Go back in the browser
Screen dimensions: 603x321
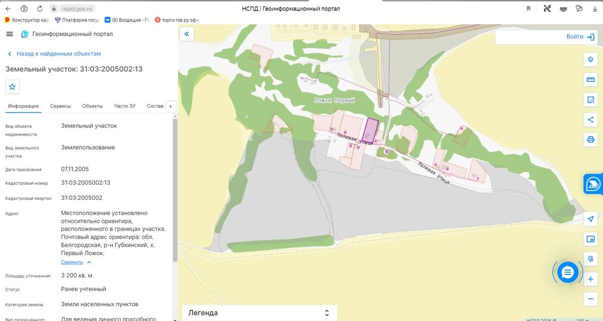[8, 9]
